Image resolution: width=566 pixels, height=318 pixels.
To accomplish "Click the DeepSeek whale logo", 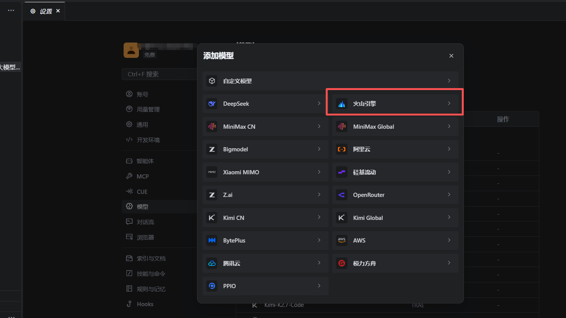I will point(212,104).
